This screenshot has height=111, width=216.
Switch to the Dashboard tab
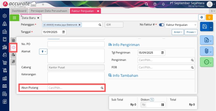coord(19,11)
